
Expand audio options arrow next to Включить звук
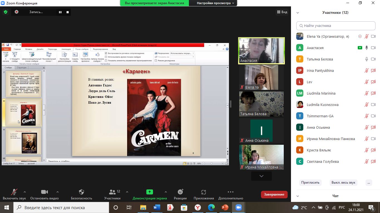(x=25, y=192)
